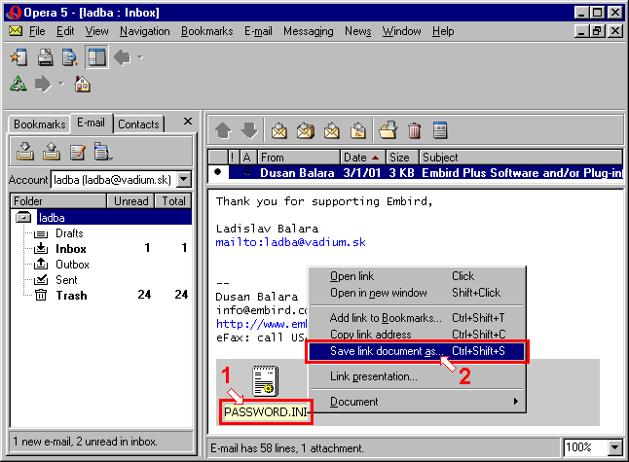Image resolution: width=629 pixels, height=462 pixels.
Task: Click the Home icon
Action: point(82,85)
